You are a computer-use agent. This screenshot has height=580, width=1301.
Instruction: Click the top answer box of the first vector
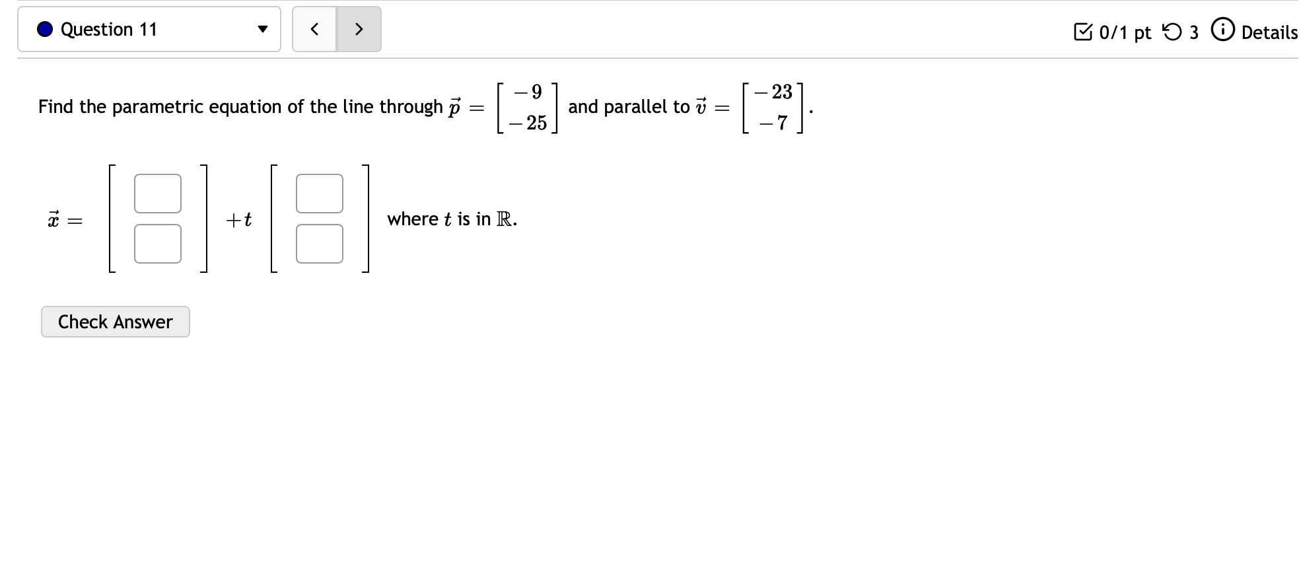click(x=157, y=192)
